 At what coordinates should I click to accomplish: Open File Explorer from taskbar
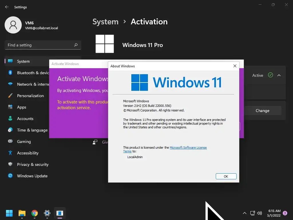pos(22,213)
